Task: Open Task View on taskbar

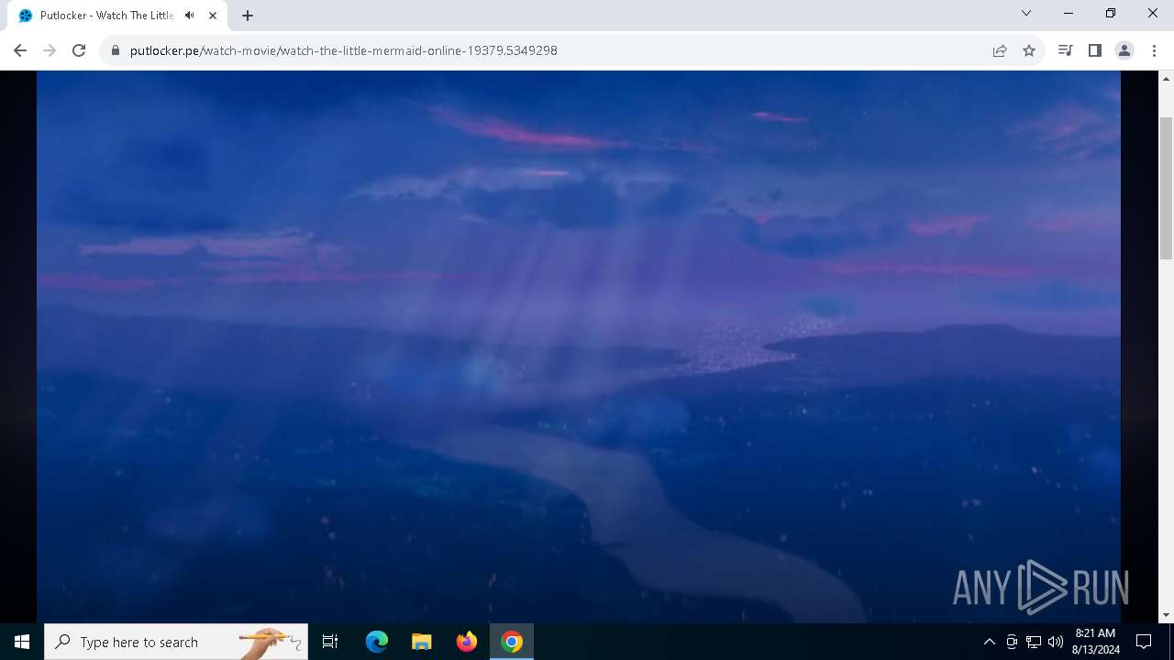Action: tap(330, 642)
